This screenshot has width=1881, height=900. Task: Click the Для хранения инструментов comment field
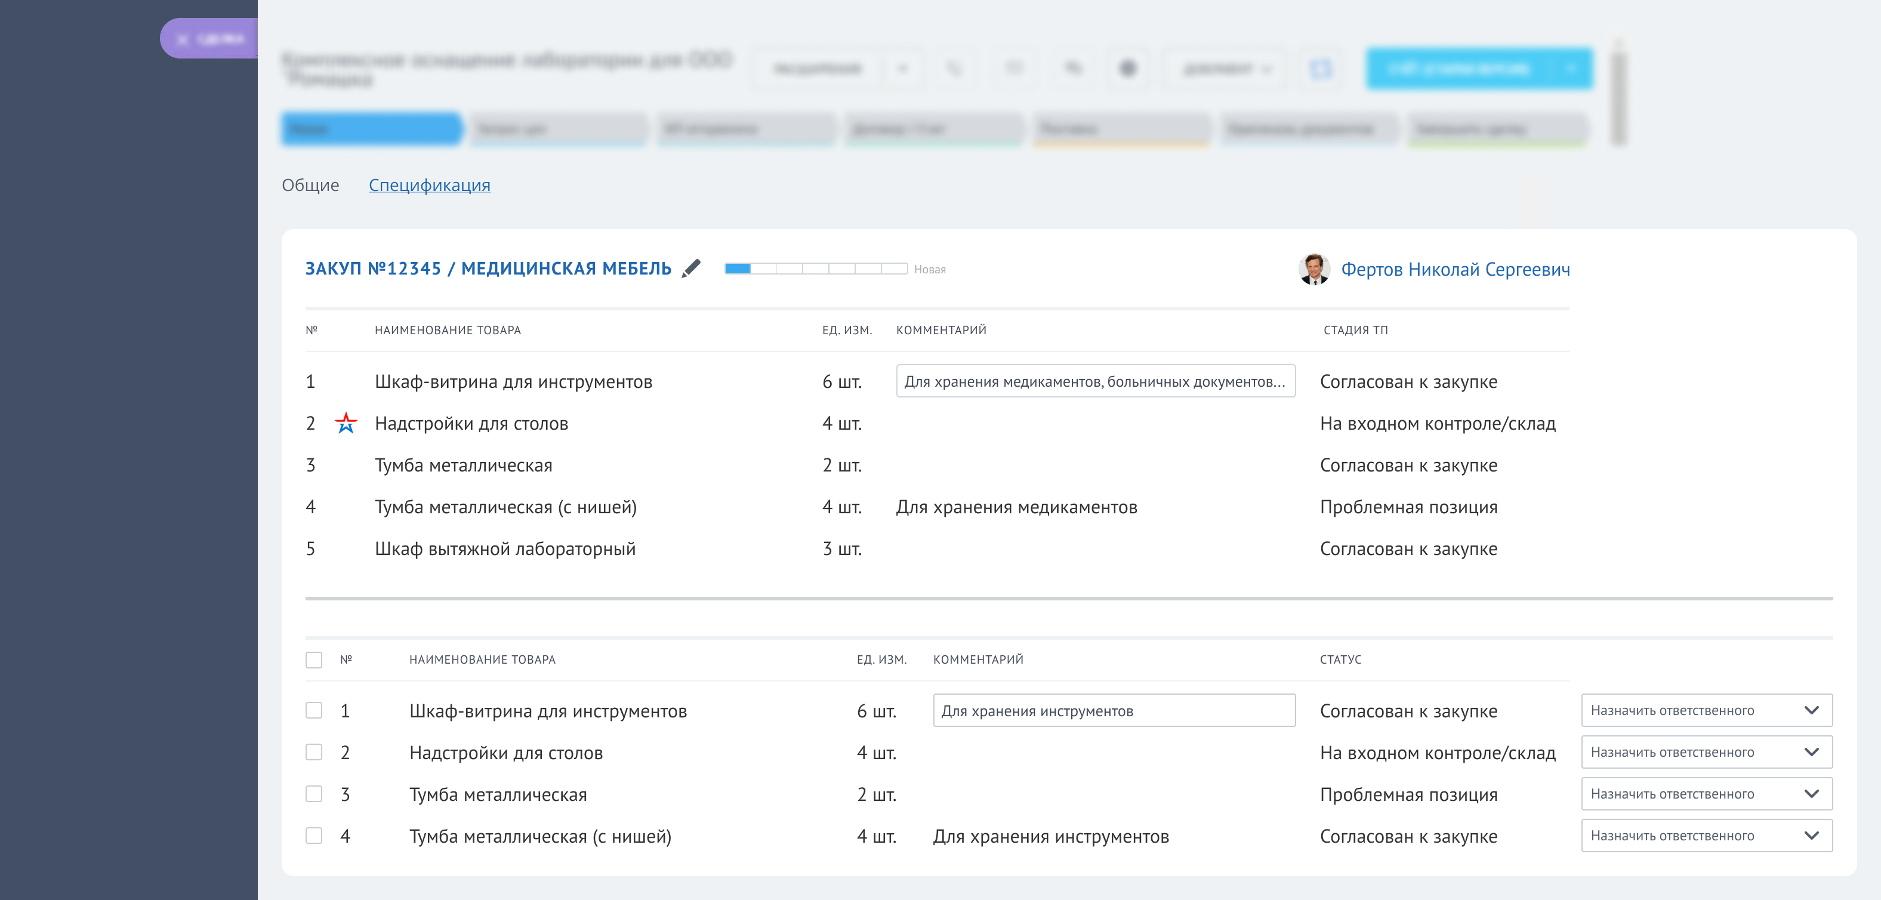coord(1114,711)
